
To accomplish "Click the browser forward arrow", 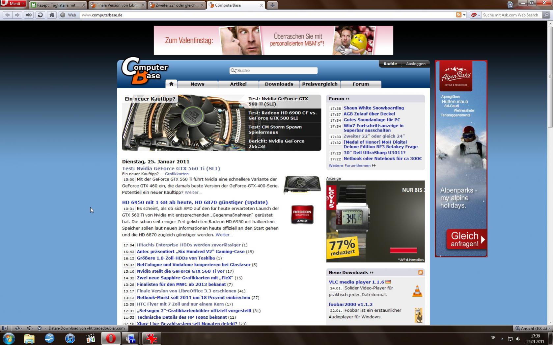I will (17, 15).
